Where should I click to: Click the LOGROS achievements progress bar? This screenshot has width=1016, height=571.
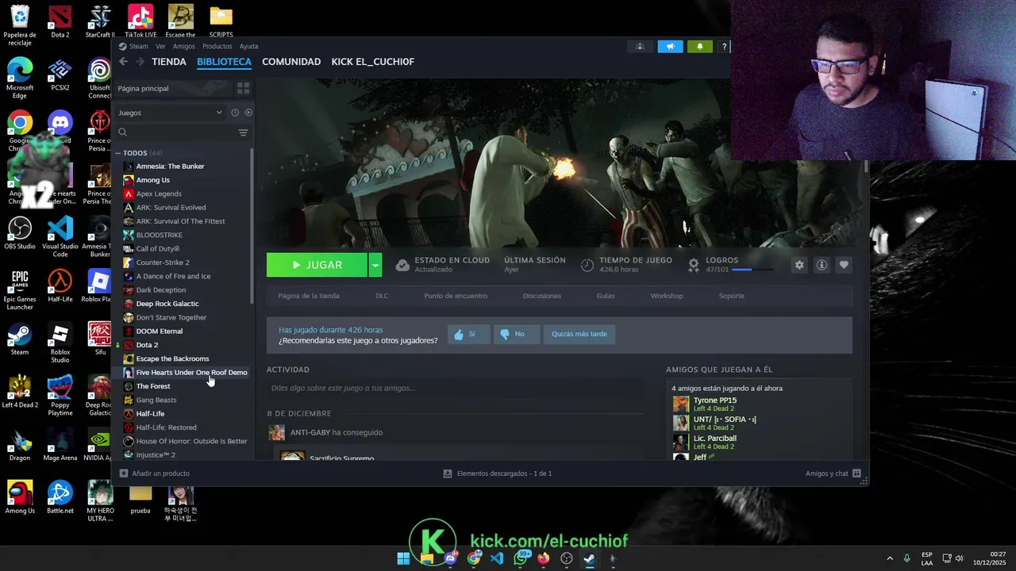pyautogui.click(x=752, y=270)
